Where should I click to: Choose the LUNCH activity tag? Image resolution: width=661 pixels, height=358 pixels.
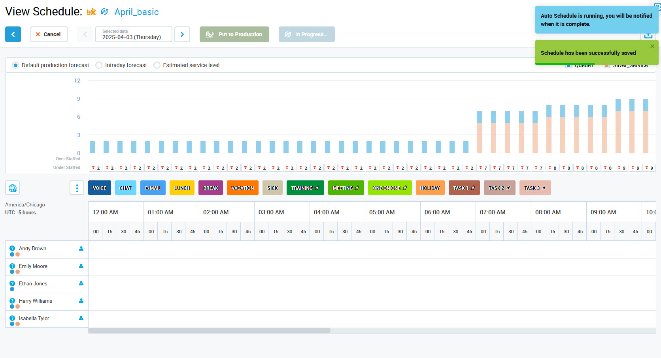tap(182, 188)
